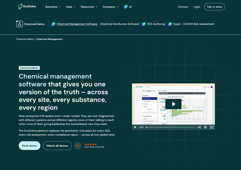This screenshot has height=170, width=241.
Task: Click the sparkle icon beside SDS Authoring
Action: point(144,24)
